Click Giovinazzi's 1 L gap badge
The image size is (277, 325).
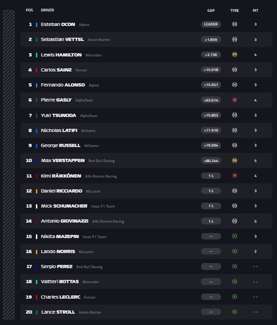pos(211,221)
